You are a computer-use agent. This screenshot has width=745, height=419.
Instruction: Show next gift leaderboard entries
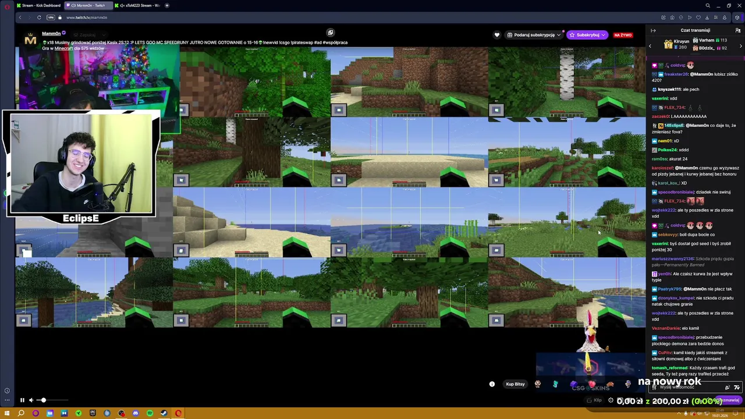[x=740, y=46]
